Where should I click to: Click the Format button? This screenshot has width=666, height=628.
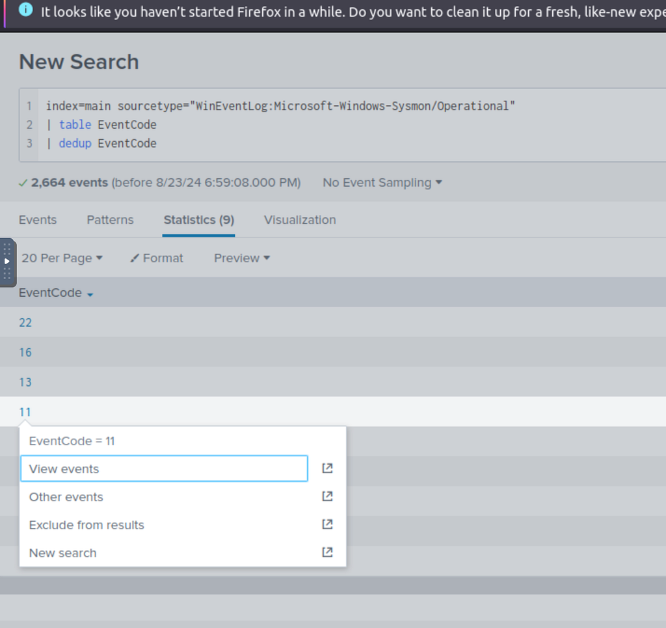tap(157, 258)
